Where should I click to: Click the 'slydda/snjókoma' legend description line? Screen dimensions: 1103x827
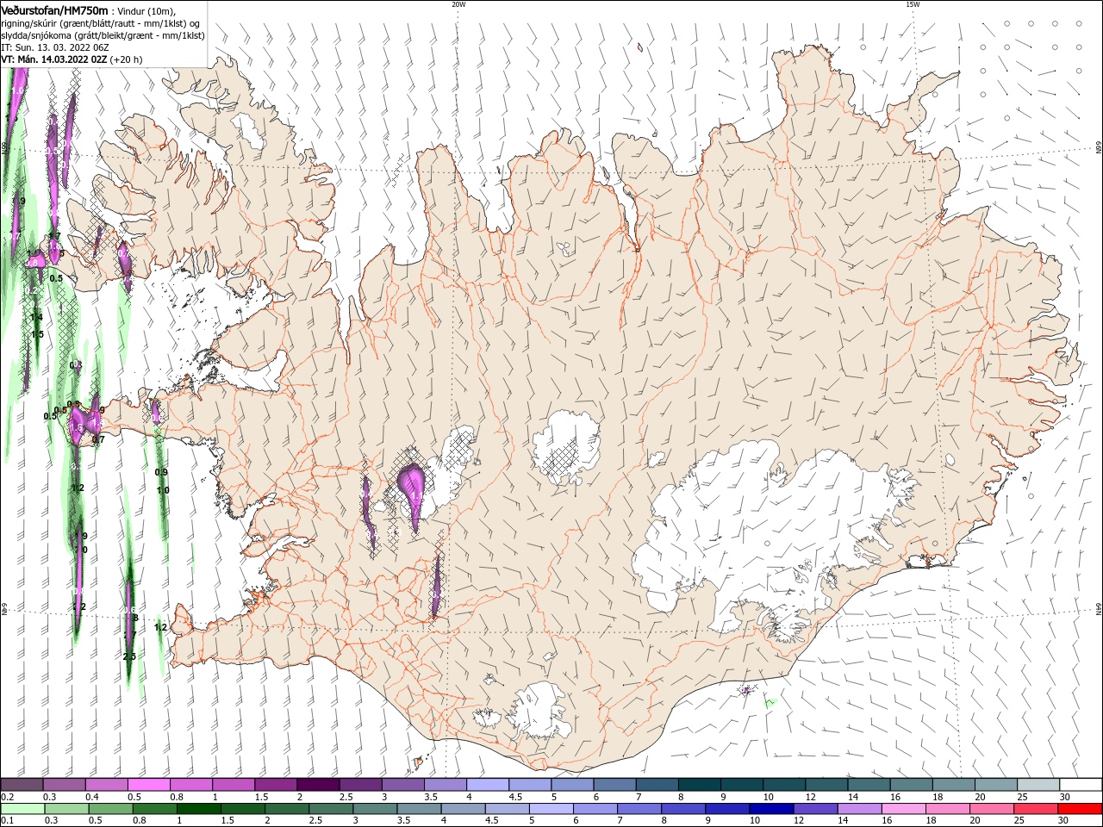coord(103,35)
